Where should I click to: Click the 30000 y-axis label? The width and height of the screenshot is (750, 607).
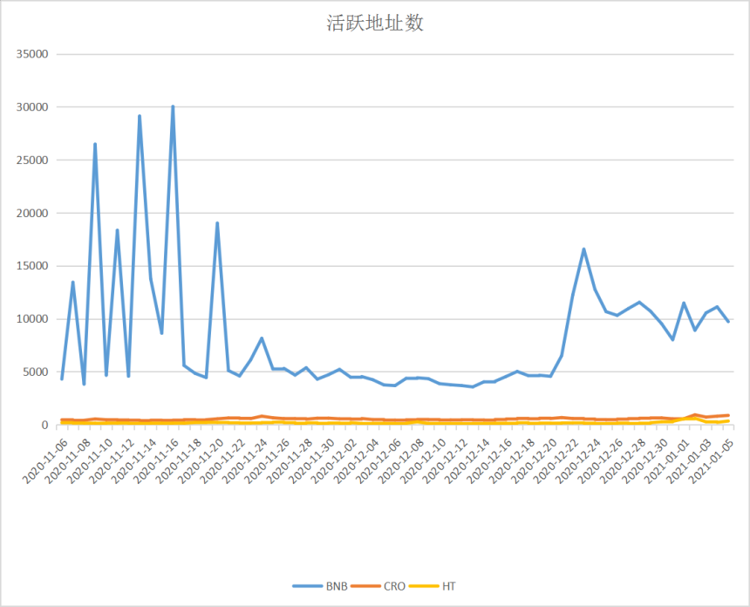pos(30,107)
